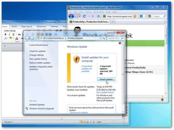Toggle Bold in Word ribbon
Image resolution: width=174 pixels, height=130 pixels.
[x=5, y=34]
